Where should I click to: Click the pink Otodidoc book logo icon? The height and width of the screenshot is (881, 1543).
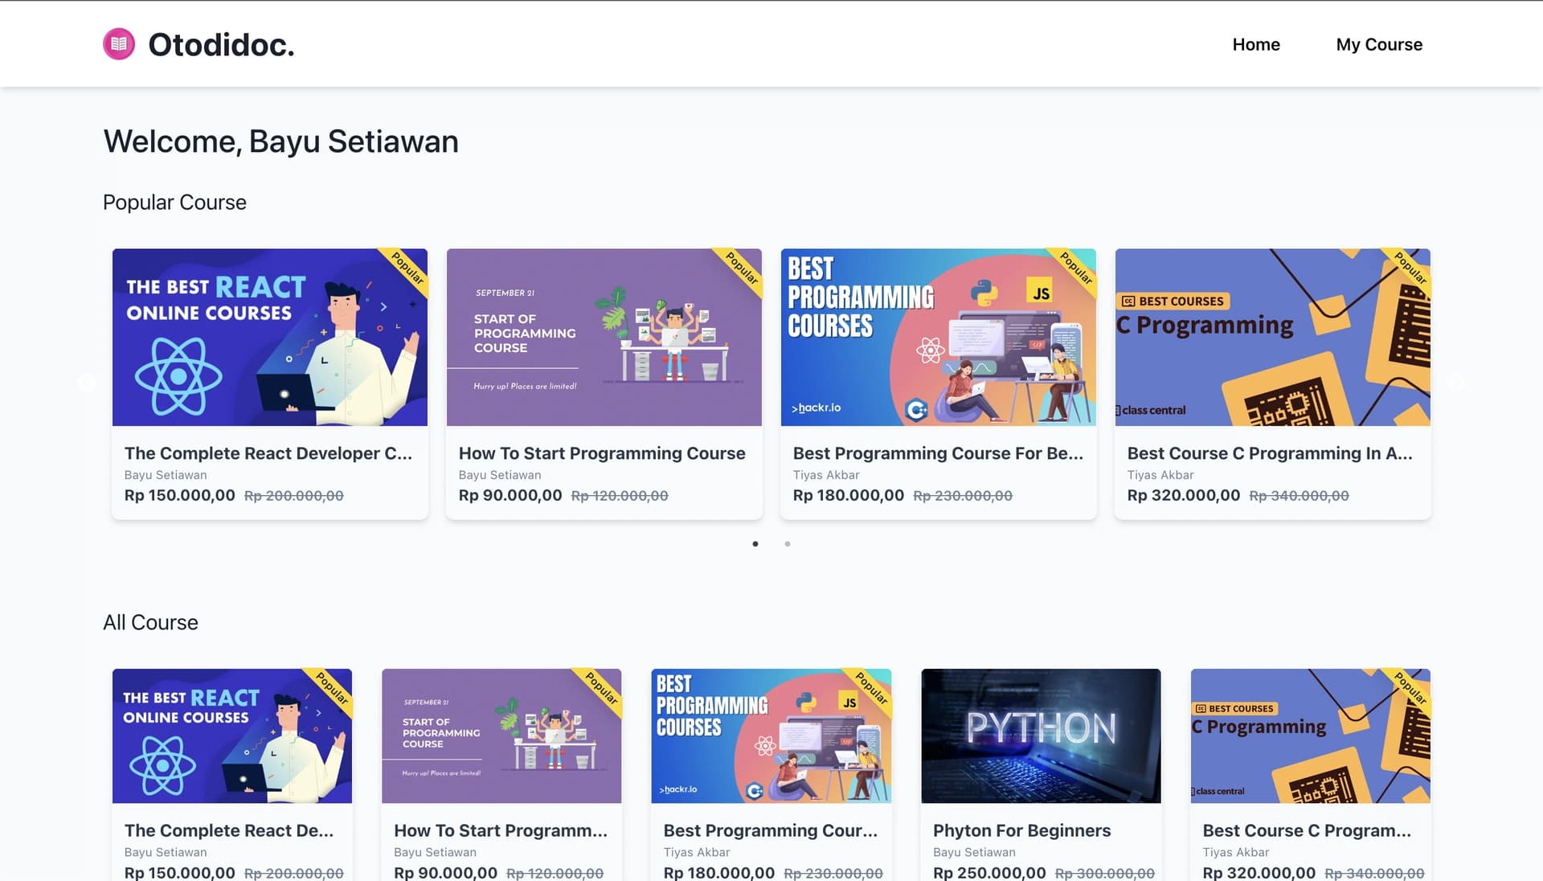[119, 44]
